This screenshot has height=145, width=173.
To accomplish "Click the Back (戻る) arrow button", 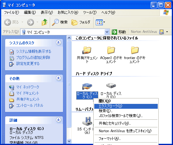I will (8, 22).
